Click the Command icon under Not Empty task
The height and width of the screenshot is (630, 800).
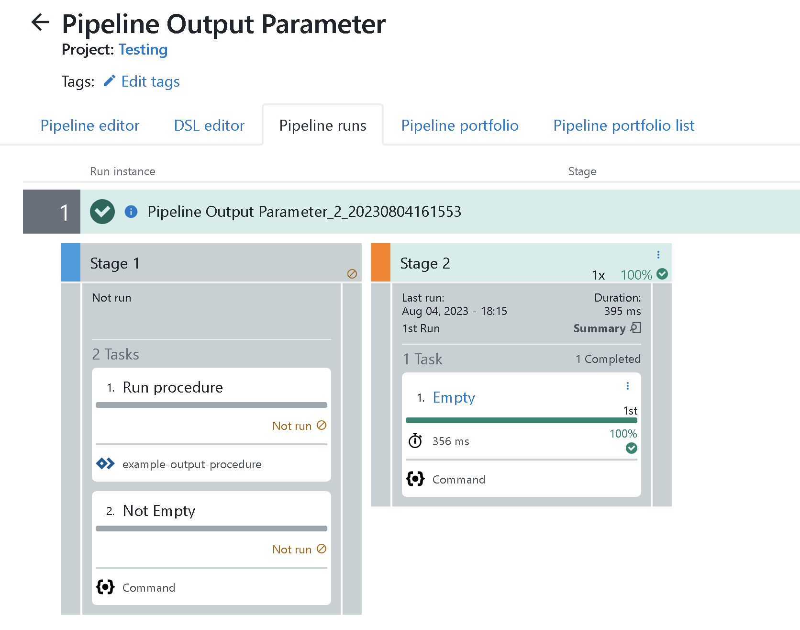105,587
